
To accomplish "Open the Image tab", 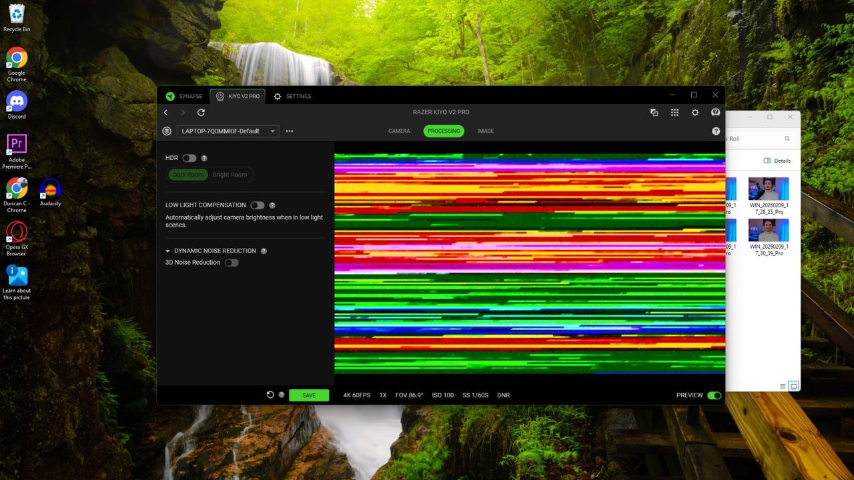I will 486,131.
